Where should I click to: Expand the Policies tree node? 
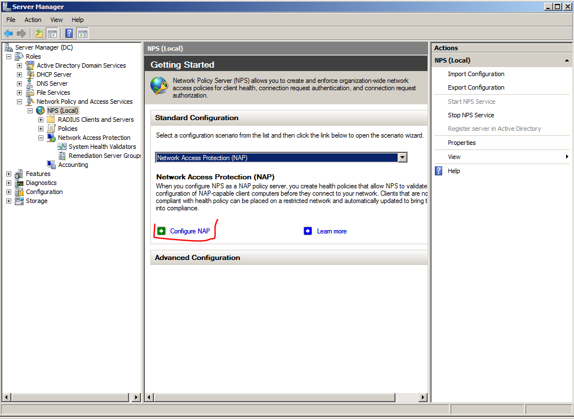click(x=41, y=129)
